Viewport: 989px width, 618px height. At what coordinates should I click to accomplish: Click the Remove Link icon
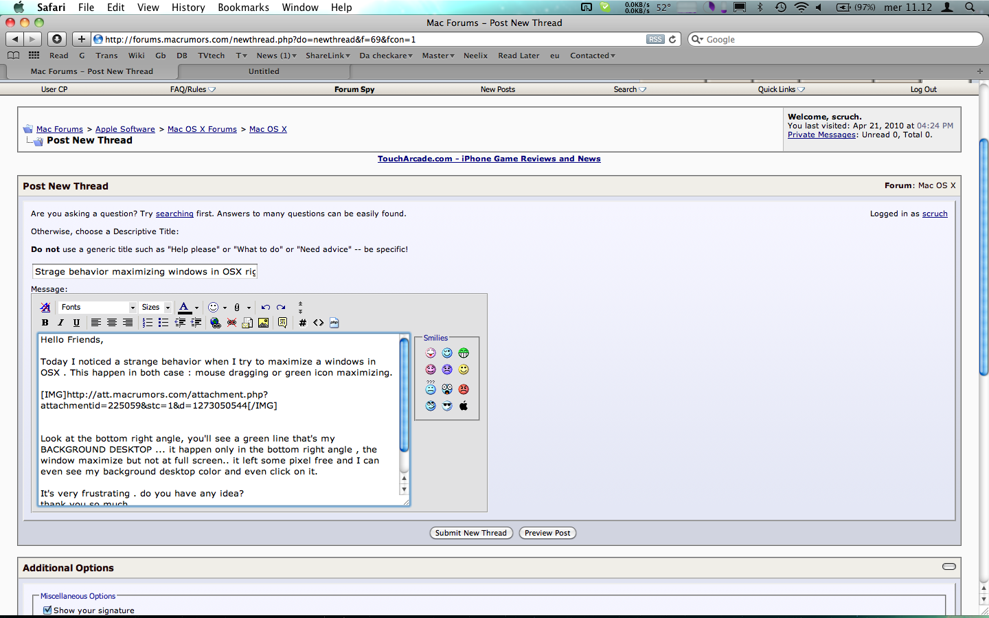tap(231, 323)
